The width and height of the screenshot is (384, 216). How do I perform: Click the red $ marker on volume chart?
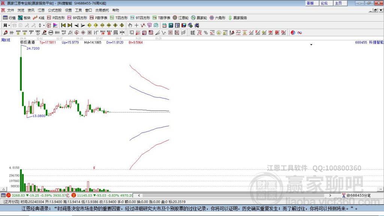(94, 168)
